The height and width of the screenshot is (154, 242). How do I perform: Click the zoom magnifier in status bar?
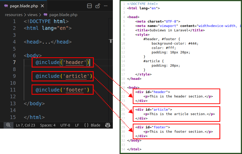click(8, 125)
